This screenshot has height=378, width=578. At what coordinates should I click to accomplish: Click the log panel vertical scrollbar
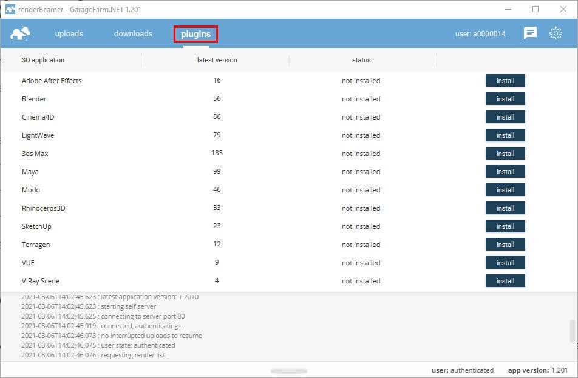point(573,331)
